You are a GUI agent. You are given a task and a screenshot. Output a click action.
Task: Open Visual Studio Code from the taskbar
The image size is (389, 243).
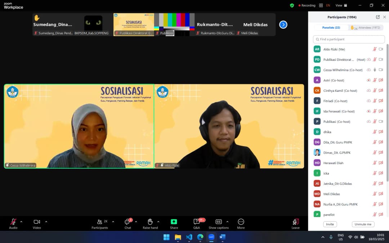pos(189,237)
